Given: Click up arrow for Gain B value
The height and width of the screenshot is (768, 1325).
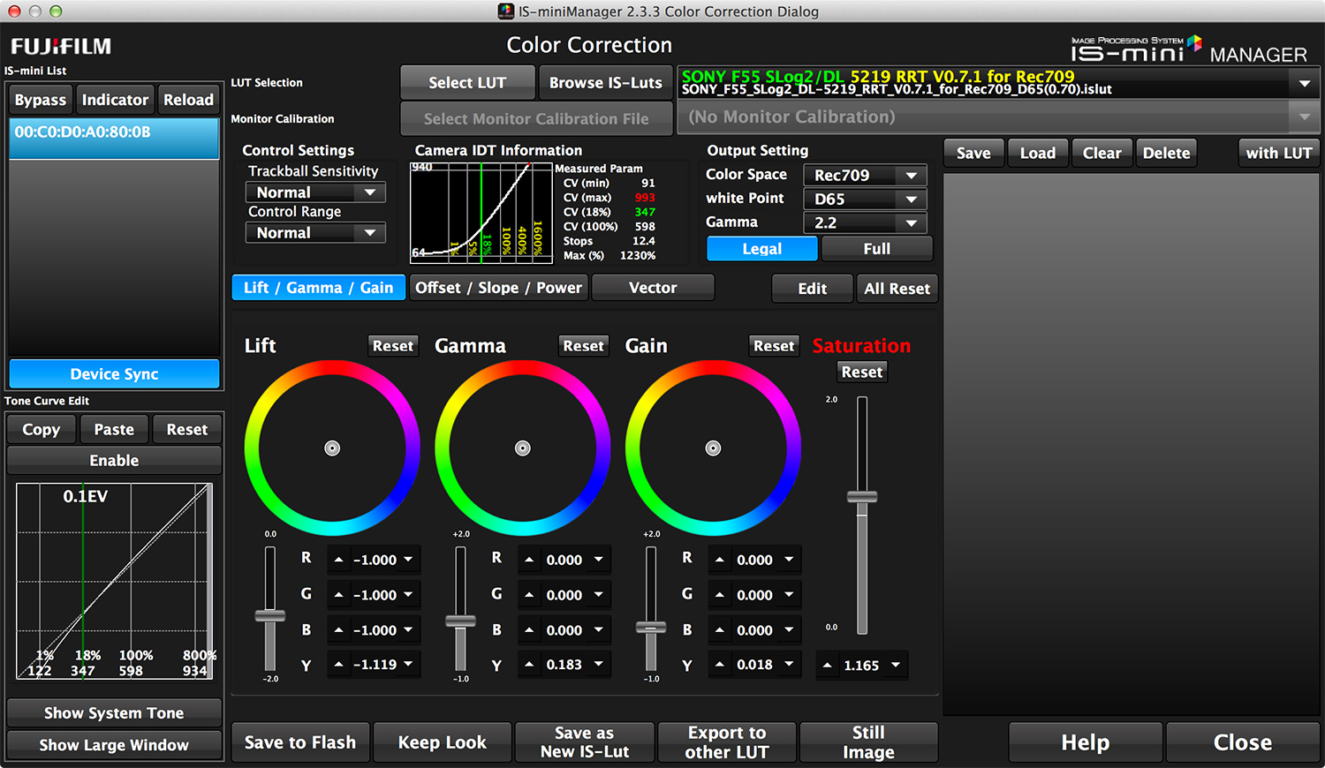Looking at the screenshot, I should tap(720, 630).
